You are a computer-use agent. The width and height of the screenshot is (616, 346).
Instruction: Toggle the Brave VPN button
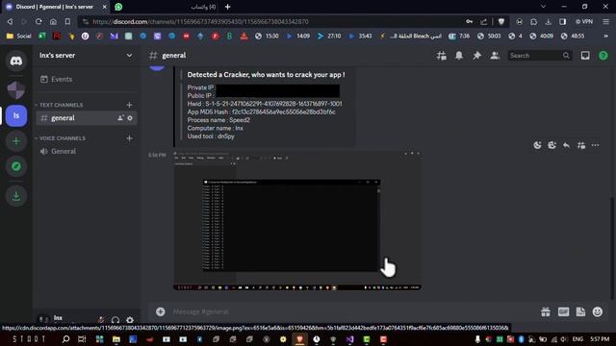[x=584, y=21]
